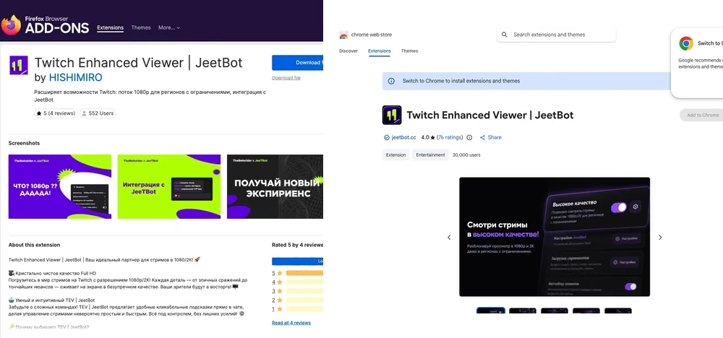Select the Extensions tab in Chrome web store
The image size is (723, 338).
click(x=380, y=51)
